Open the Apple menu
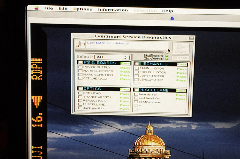 (36, 8)
